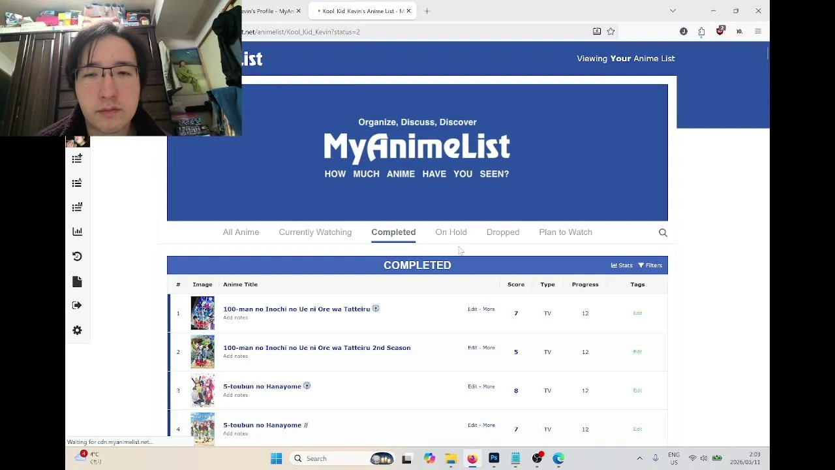Image resolution: width=835 pixels, height=470 pixels.
Task: Click the airing icon beside 5-toubun no Hanayome
Action: 307,386
